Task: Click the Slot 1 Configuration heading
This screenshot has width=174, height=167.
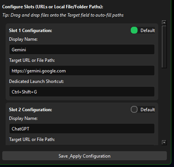Action: point(30,31)
